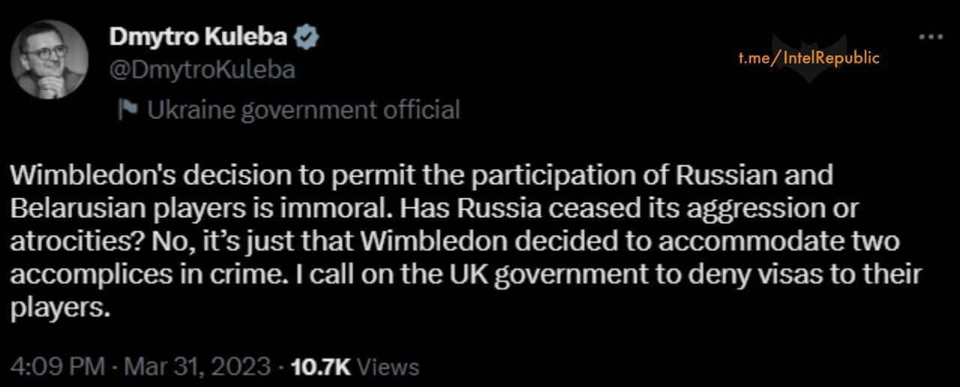Click the Dmytro Kuleba display name
Screen dimensions: 960x387
click(198, 36)
